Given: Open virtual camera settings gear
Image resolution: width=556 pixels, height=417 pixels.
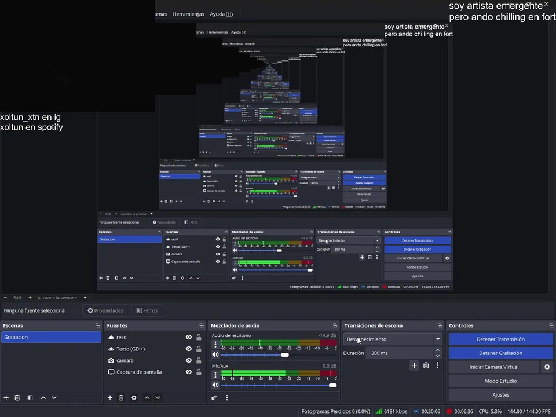Looking at the screenshot, I should [547, 367].
